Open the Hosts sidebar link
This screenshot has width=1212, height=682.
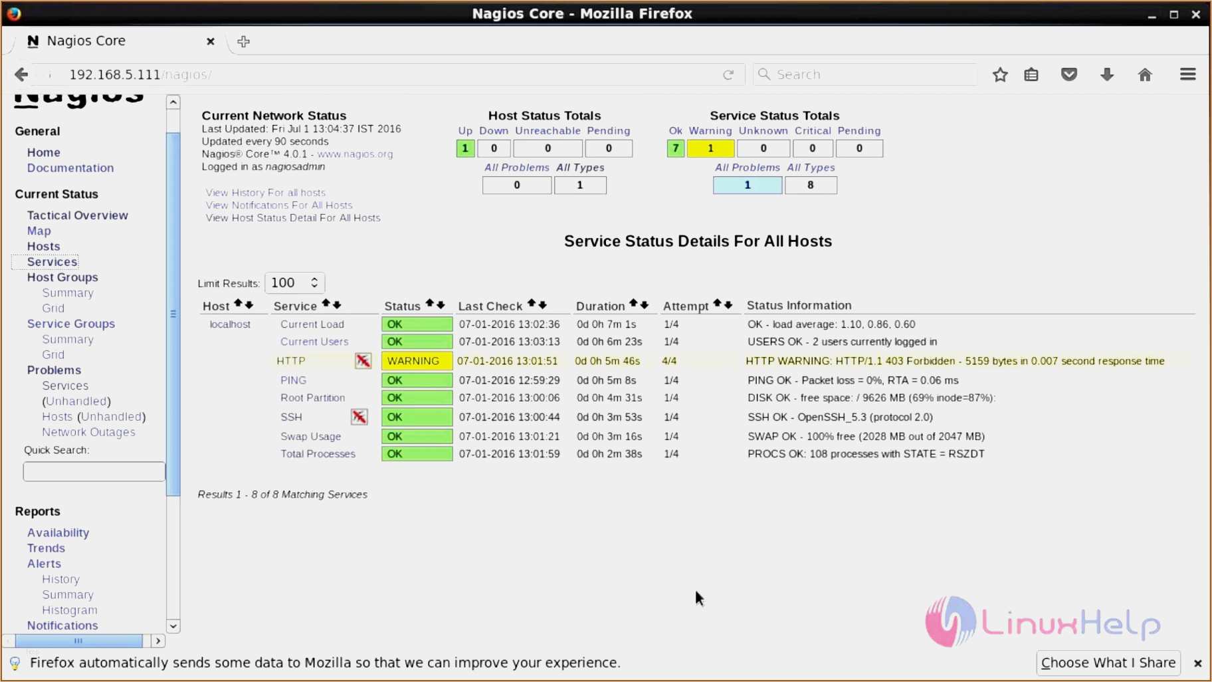point(44,246)
